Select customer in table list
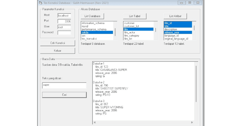The image size is (241, 126). pos(139,23)
